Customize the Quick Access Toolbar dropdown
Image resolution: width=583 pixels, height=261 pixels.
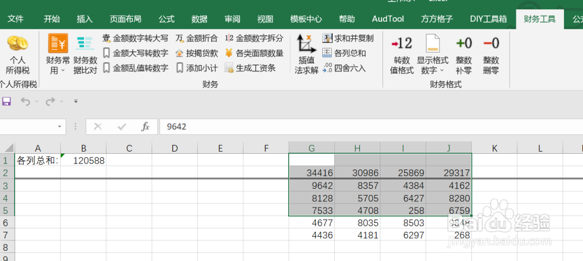click(76, 101)
